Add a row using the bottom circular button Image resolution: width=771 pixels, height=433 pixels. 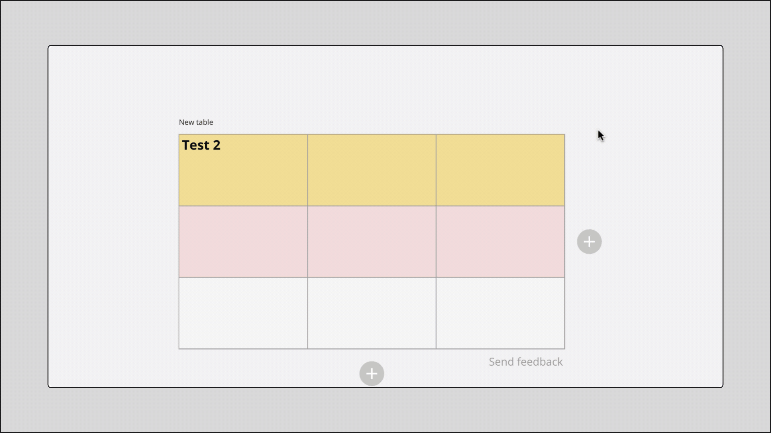[x=371, y=373]
